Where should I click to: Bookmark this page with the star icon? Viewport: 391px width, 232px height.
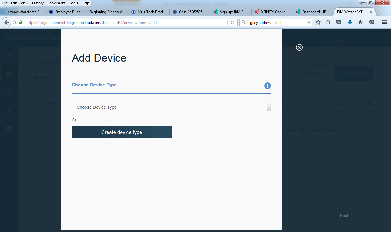coord(318,22)
